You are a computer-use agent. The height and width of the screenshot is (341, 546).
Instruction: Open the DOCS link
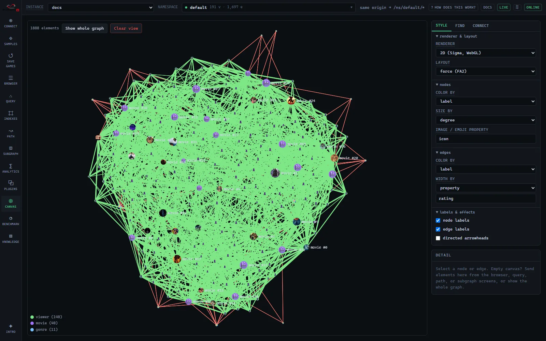487,7
